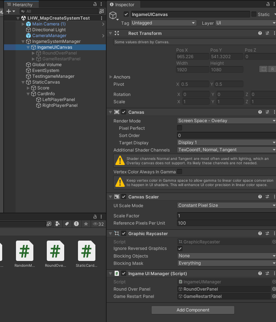Open Graphic Raycaster preset selector
This screenshot has width=276, height=322.
pyautogui.click(x=267, y=233)
